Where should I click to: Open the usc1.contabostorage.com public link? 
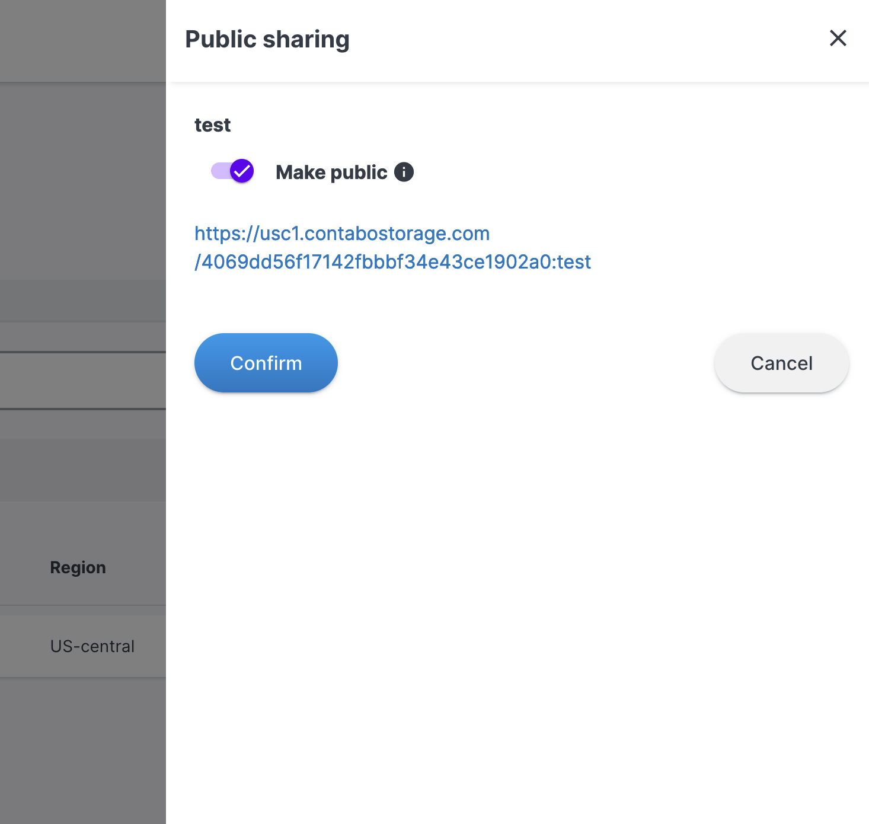(x=342, y=234)
